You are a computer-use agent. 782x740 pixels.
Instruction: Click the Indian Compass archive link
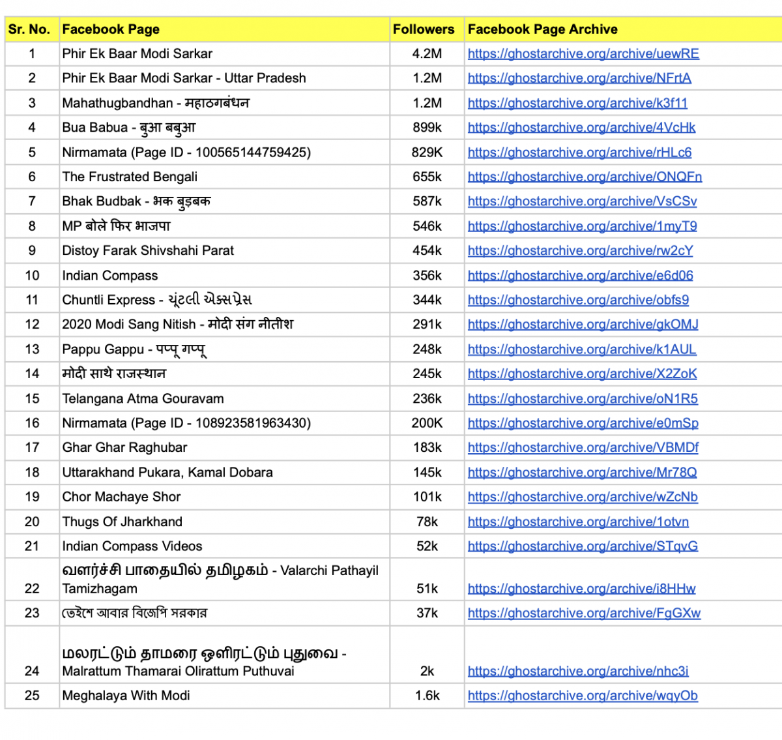point(580,276)
